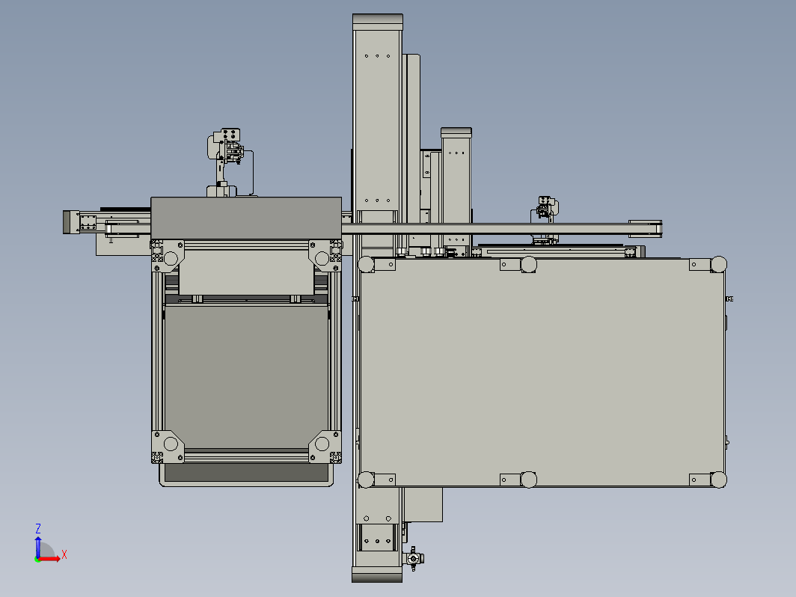Select the large gray panel inside the left frame

point(246,376)
